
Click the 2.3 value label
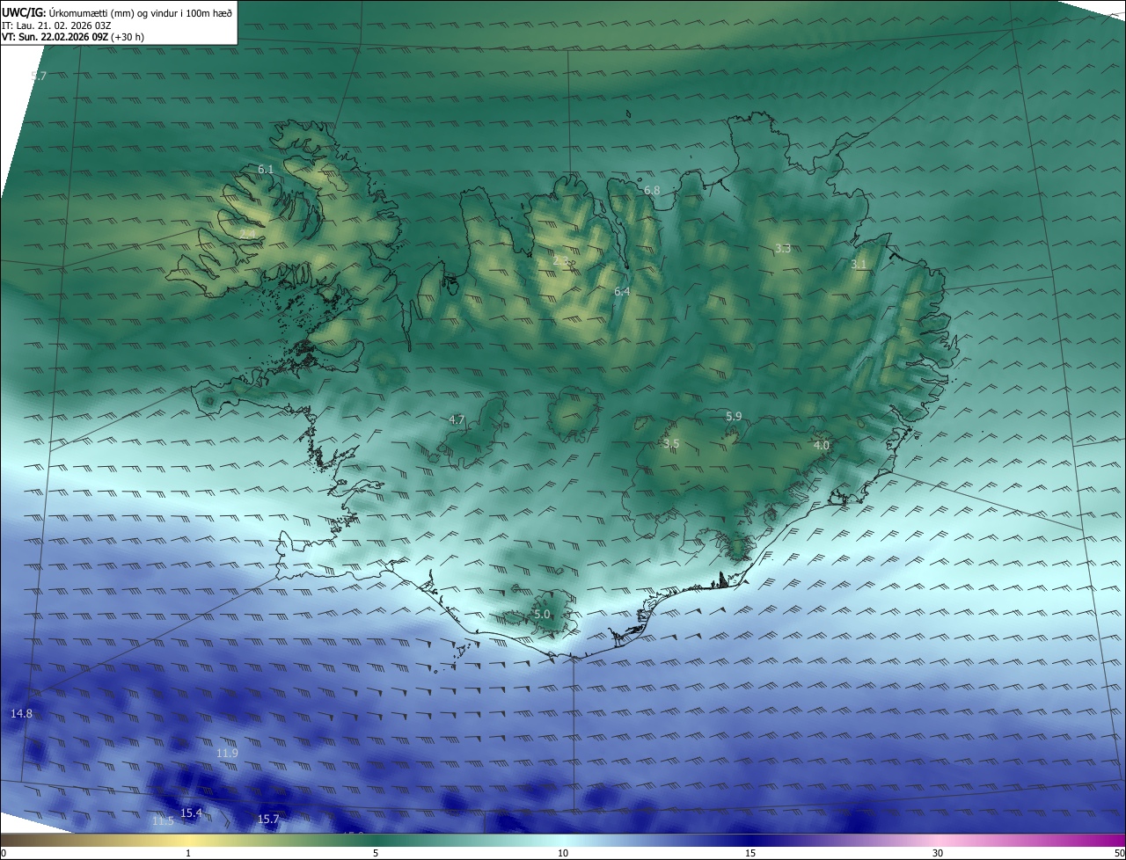561,260
